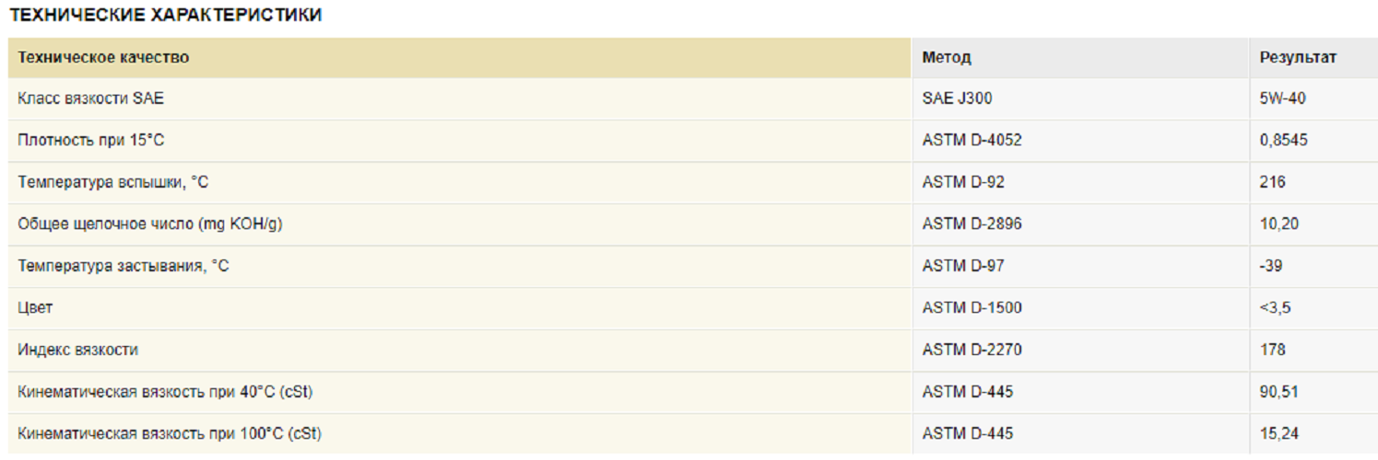This screenshot has width=1378, height=460.
Task: Click the 'SAE J300' method cell
Action: pyautogui.click(x=957, y=98)
